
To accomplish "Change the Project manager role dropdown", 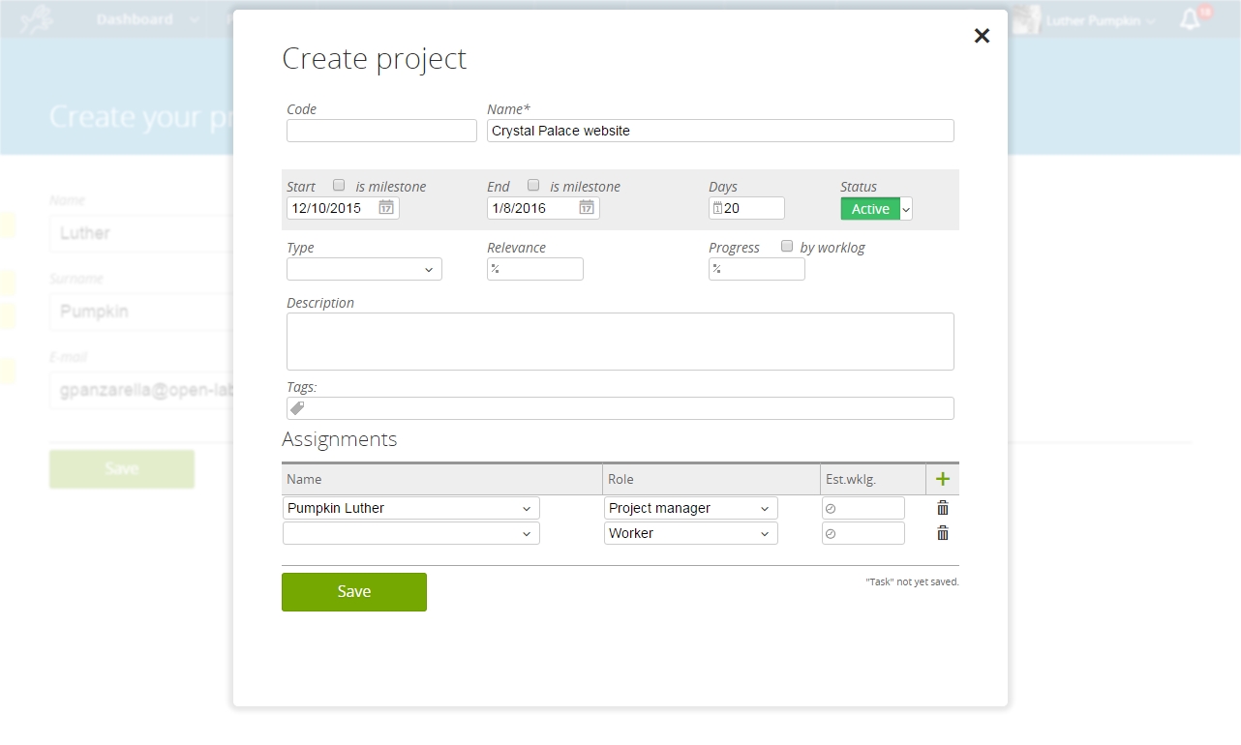I will coord(691,508).
